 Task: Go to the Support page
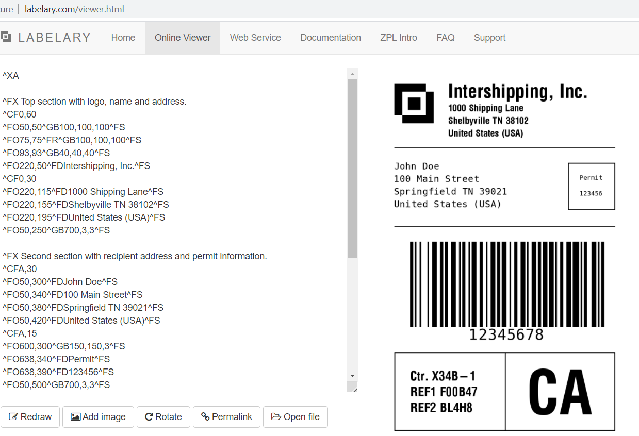pos(489,37)
